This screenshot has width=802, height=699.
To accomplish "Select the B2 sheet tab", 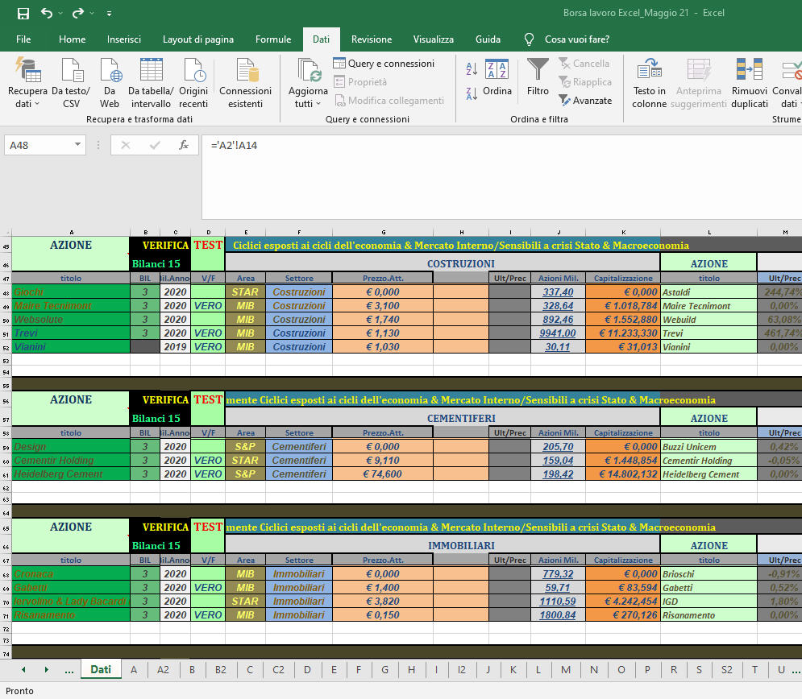I will [220, 670].
